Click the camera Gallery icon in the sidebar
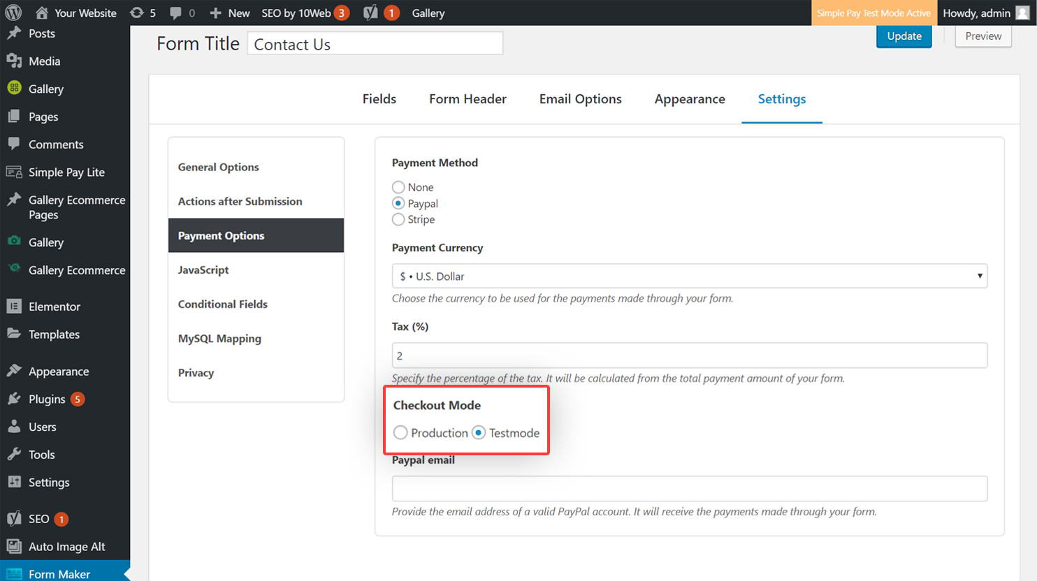Viewport: 1037px width, 581px height. coord(14,241)
